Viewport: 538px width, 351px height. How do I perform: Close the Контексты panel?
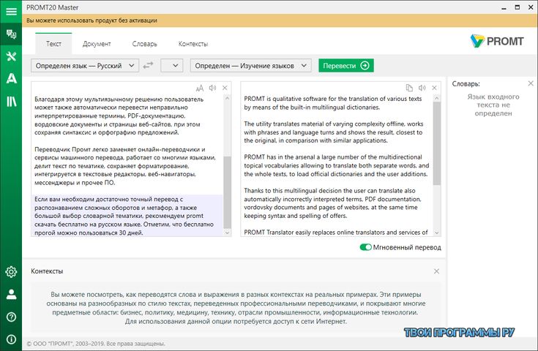point(436,271)
